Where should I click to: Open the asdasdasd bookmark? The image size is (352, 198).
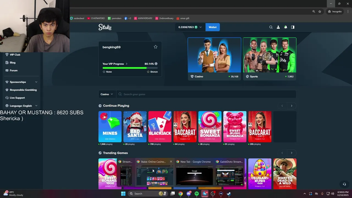click(77, 18)
